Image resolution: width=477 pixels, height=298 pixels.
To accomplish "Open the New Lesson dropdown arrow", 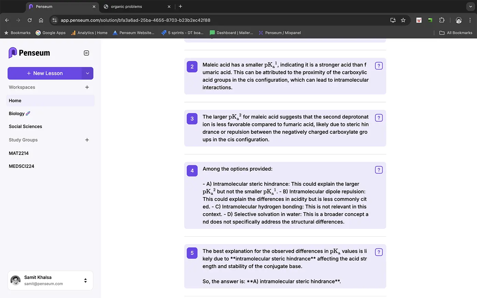I will coord(88,73).
